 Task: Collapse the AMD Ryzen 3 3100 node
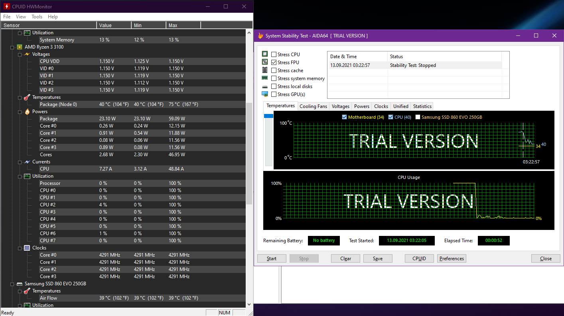click(12, 47)
